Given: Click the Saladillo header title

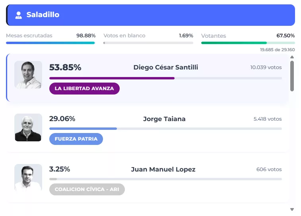Looking at the screenshot, I should coord(43,15).
